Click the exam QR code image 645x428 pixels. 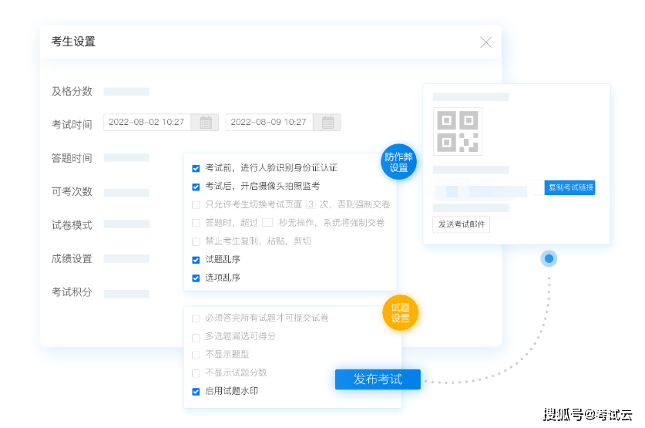[x=458, y=132]
